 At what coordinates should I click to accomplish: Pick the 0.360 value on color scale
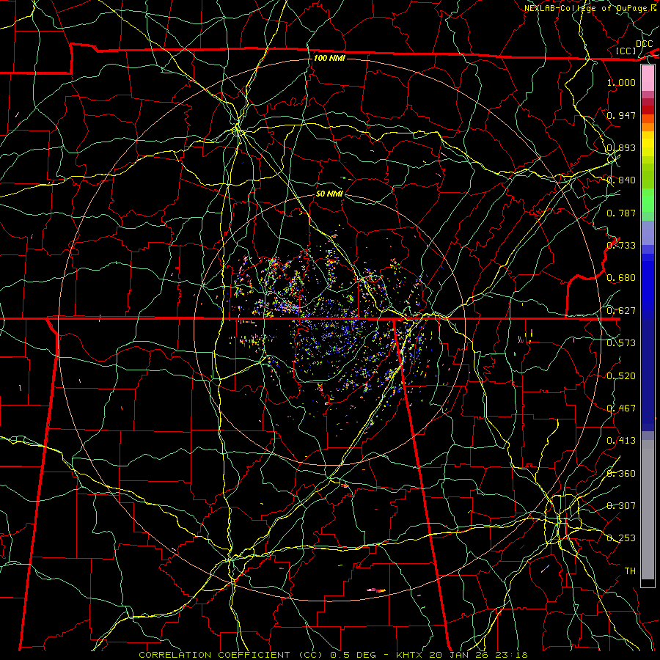621,474
